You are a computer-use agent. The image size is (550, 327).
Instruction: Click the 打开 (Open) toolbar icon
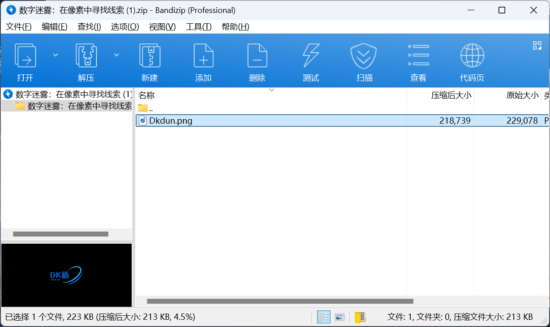(25, 56)
